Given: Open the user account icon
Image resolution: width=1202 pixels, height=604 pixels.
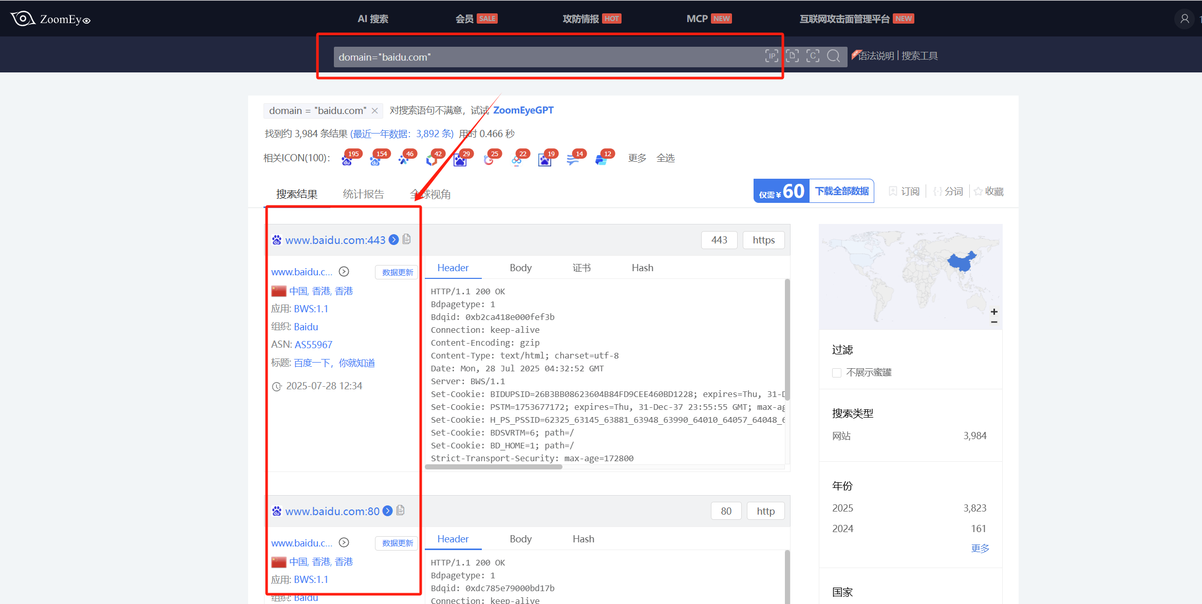Looking at the screenshot, I should pos(1185,19).
